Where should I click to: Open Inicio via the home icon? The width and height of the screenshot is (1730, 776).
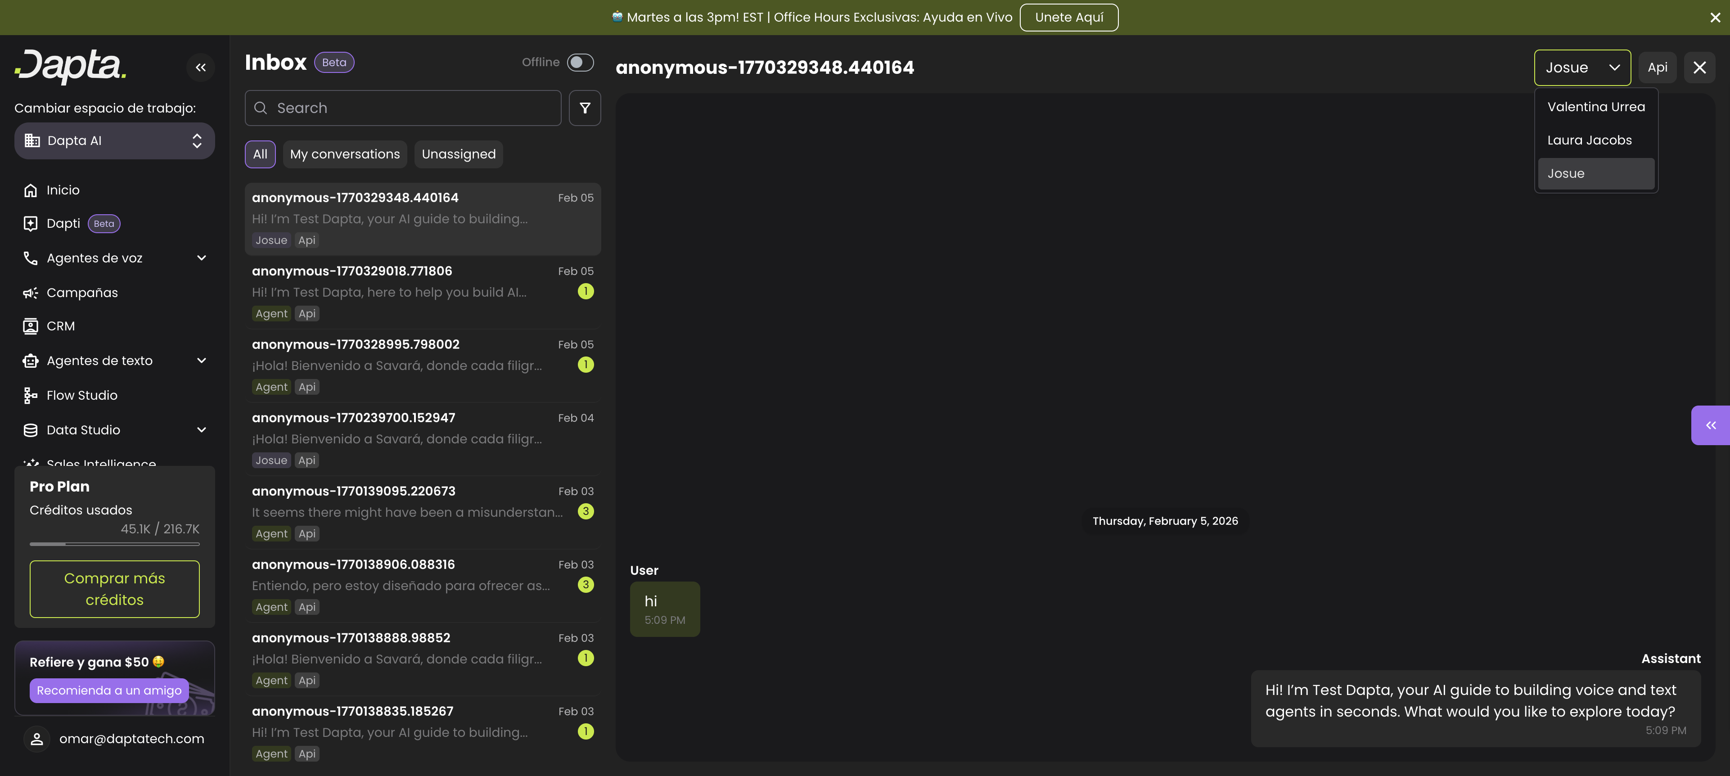(x=31, y=190)
